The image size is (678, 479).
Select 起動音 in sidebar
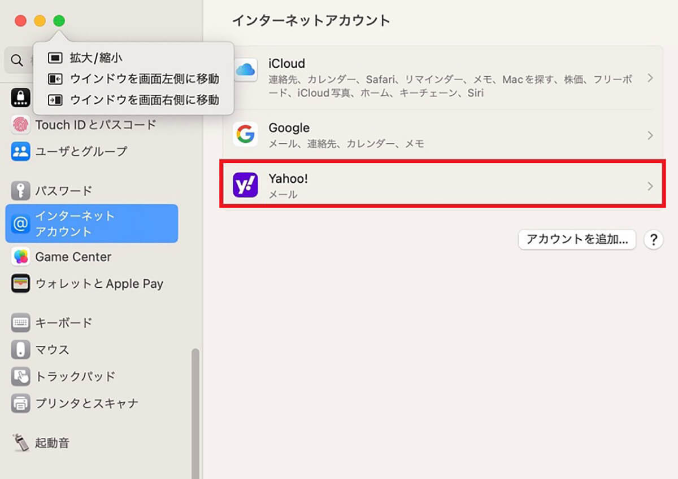pos(92,443)
